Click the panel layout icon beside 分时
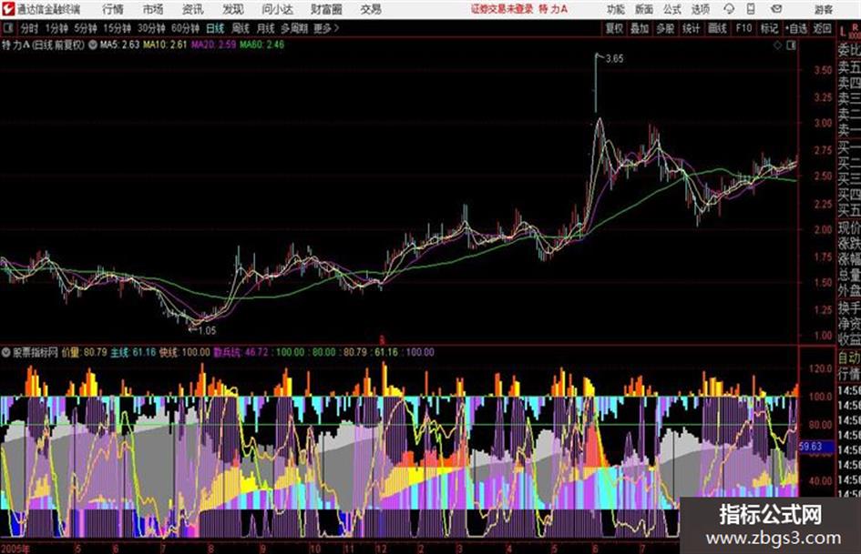This screenshot has width=861, height=554. pos(8,28)
